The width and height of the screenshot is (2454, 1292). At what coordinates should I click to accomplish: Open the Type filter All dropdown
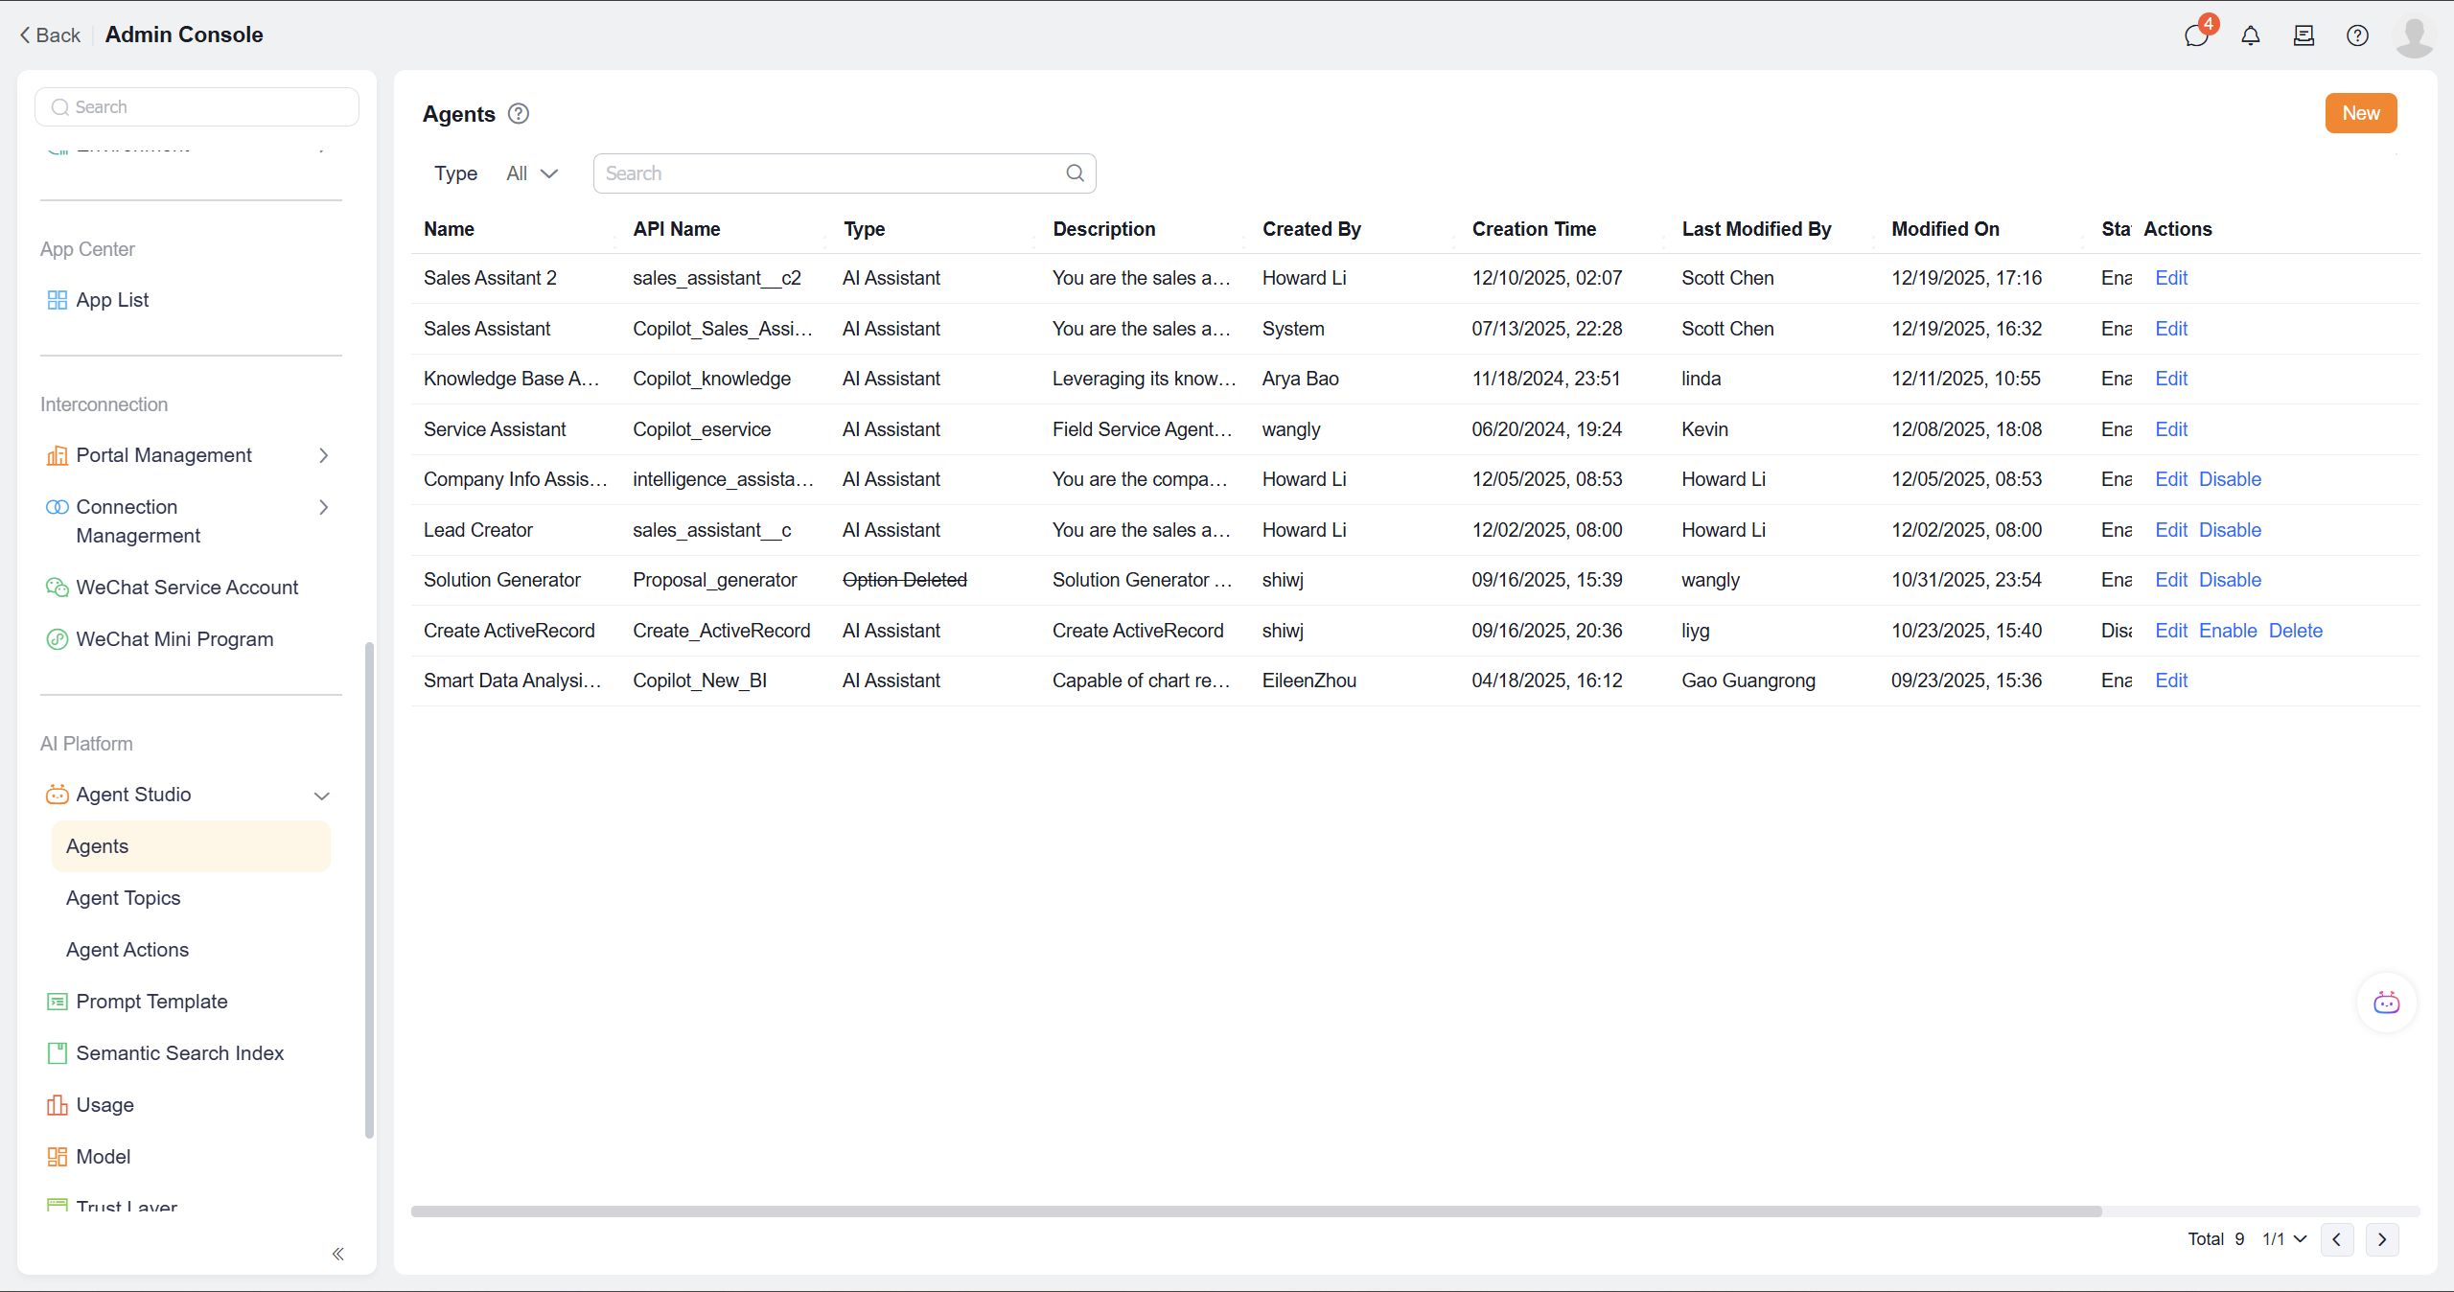(x=532, y=173)
